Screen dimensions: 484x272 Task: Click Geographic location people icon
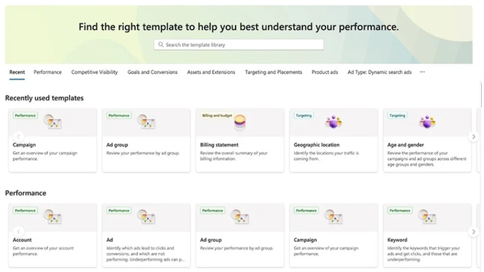[333, 122]
